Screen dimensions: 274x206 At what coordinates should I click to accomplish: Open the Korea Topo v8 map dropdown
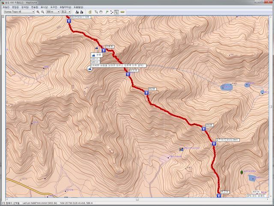(x=19, y=12)
